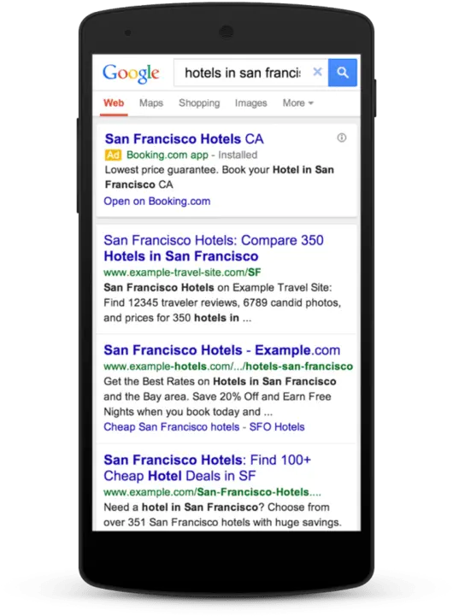453x616 pixels.
Task: Open San Francisco Hotels - Example.com result
Action: pos(221,349)
